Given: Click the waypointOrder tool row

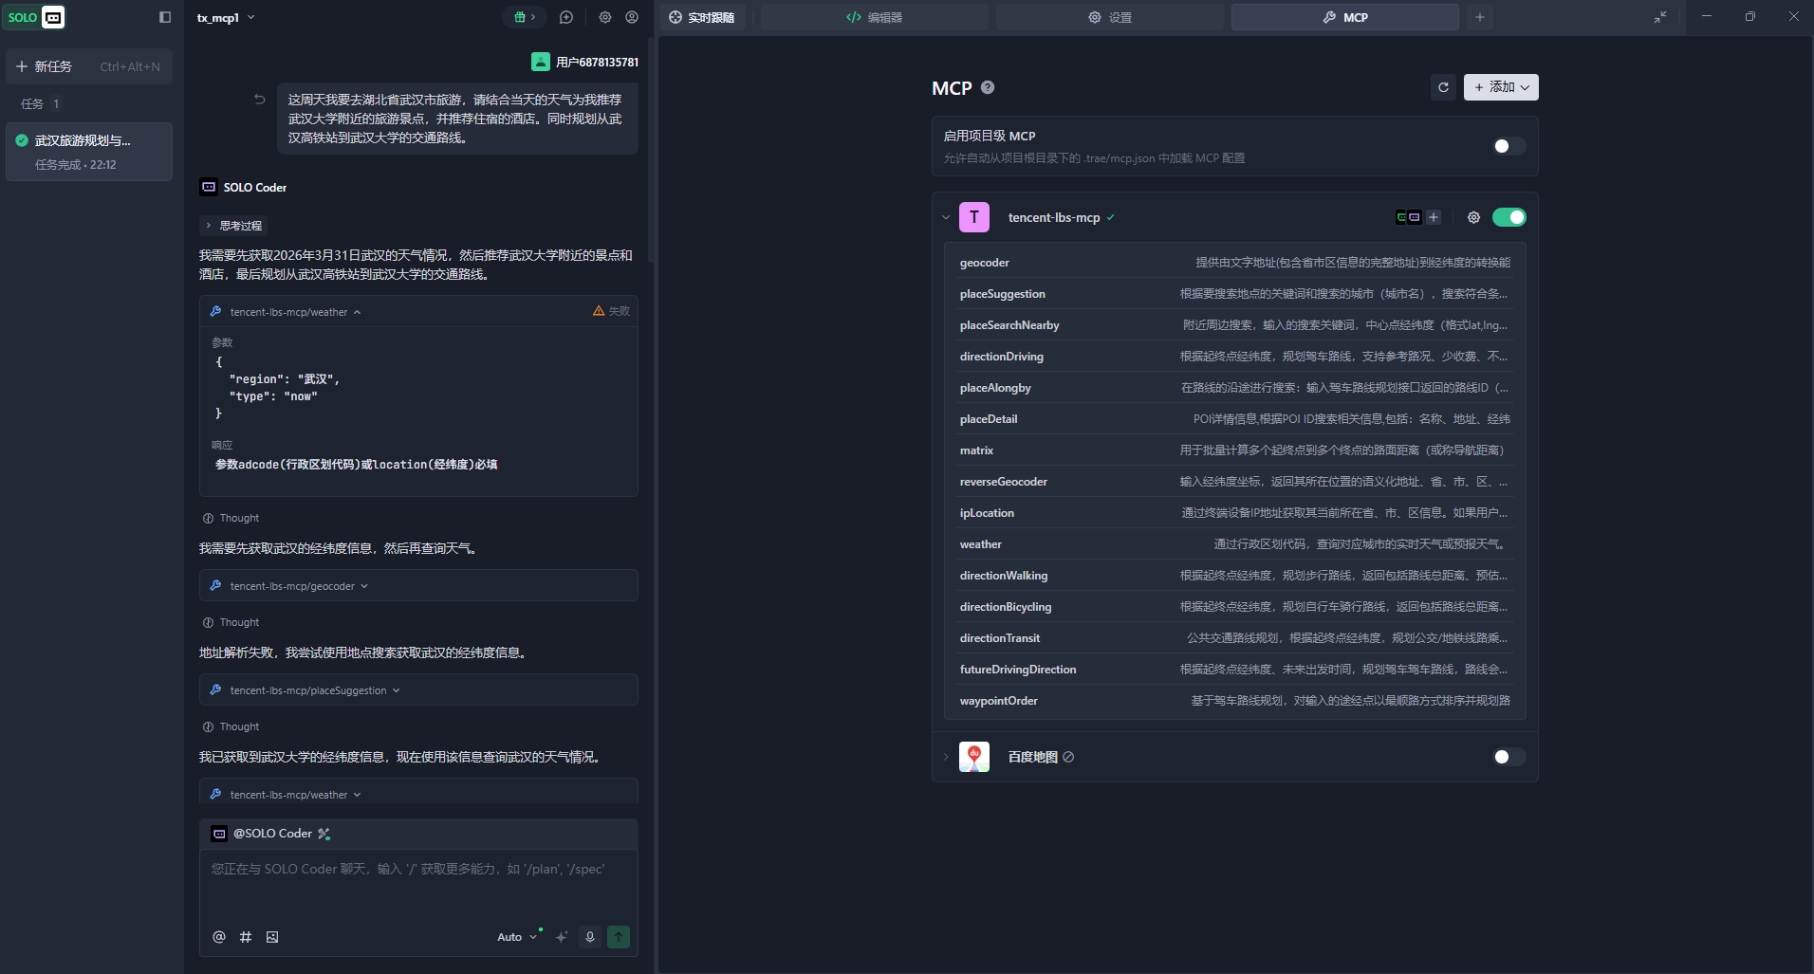Looking at the screenshot, I should (1234, 701).
